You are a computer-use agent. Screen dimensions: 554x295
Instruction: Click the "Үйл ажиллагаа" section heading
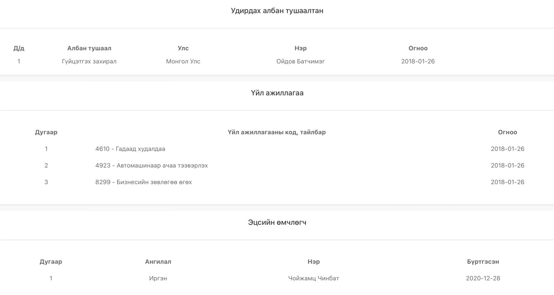pos(277,93)
